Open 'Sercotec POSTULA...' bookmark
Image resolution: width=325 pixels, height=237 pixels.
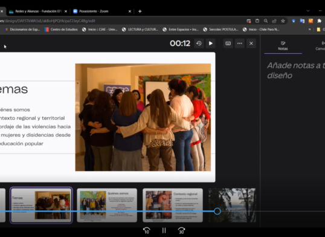(x=220, y=30)
